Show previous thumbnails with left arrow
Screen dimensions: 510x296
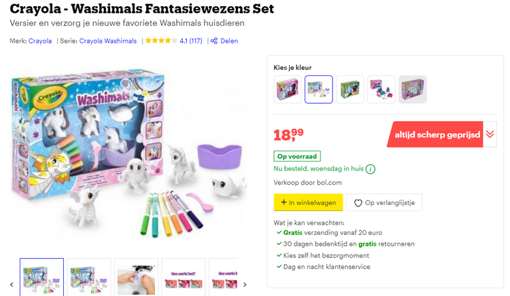tap(11, 284)
